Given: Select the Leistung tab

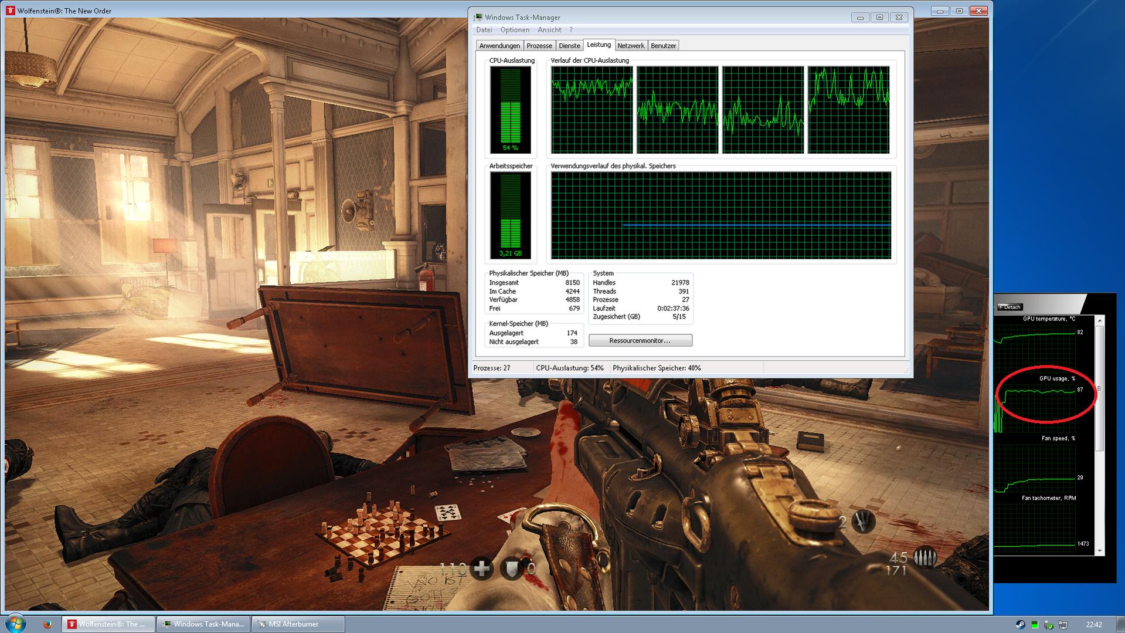Looking at the screenshot, I should coord(599,45).
